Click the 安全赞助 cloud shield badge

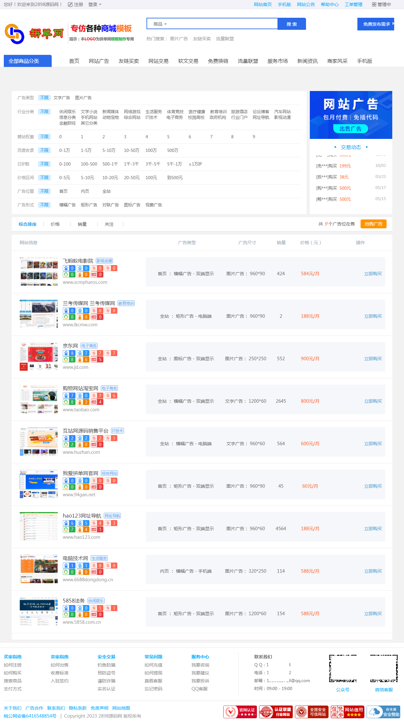[x=383, y=712]
